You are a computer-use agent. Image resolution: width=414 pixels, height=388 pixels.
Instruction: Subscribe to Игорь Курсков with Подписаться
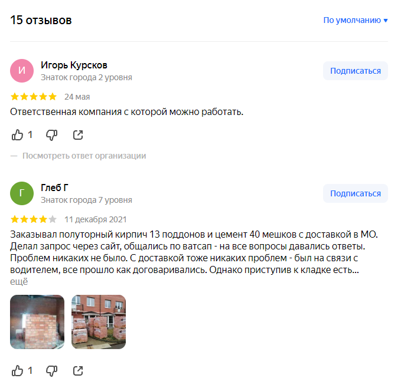pyautogui.click(x=356, y=71)
